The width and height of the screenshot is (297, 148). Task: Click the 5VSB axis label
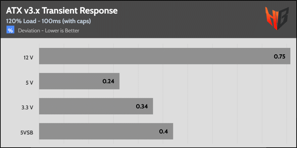pyautogui.click(x=27, y=133)
